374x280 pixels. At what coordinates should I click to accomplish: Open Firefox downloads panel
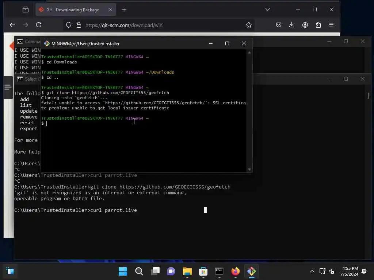[292, 25]
